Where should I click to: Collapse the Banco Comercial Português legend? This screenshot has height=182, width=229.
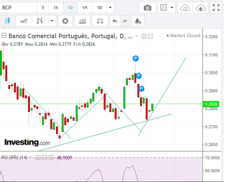4,36
